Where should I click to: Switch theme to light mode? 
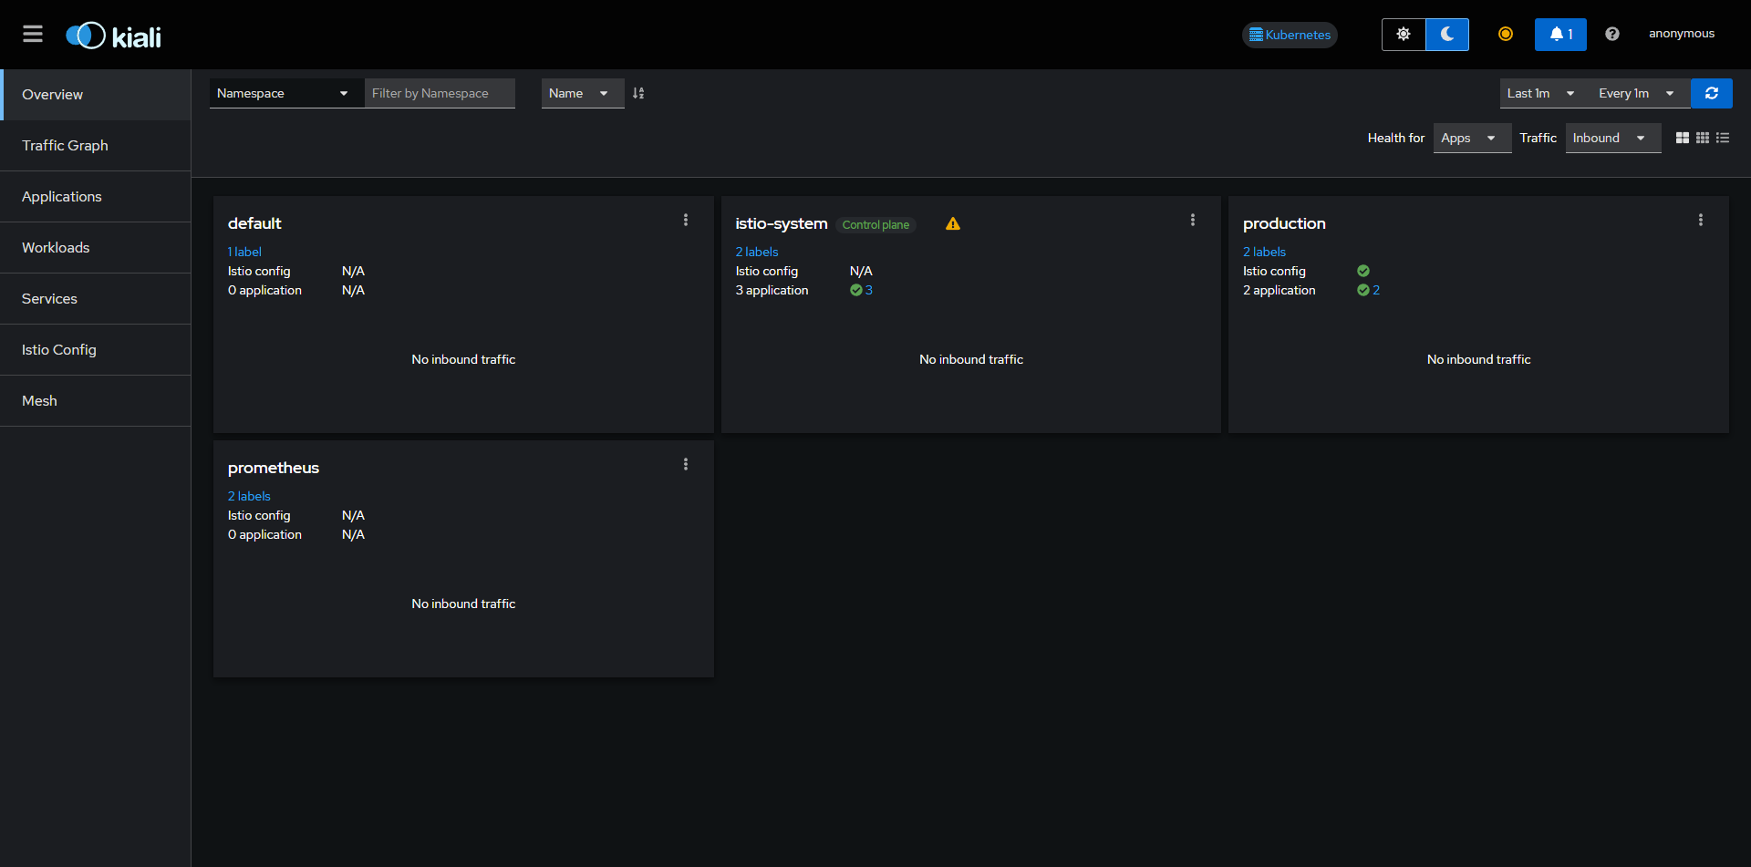tap(1403, 34)
